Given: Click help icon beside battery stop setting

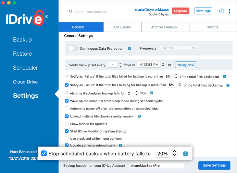Looking at the screenshot, I should [186, 154].
